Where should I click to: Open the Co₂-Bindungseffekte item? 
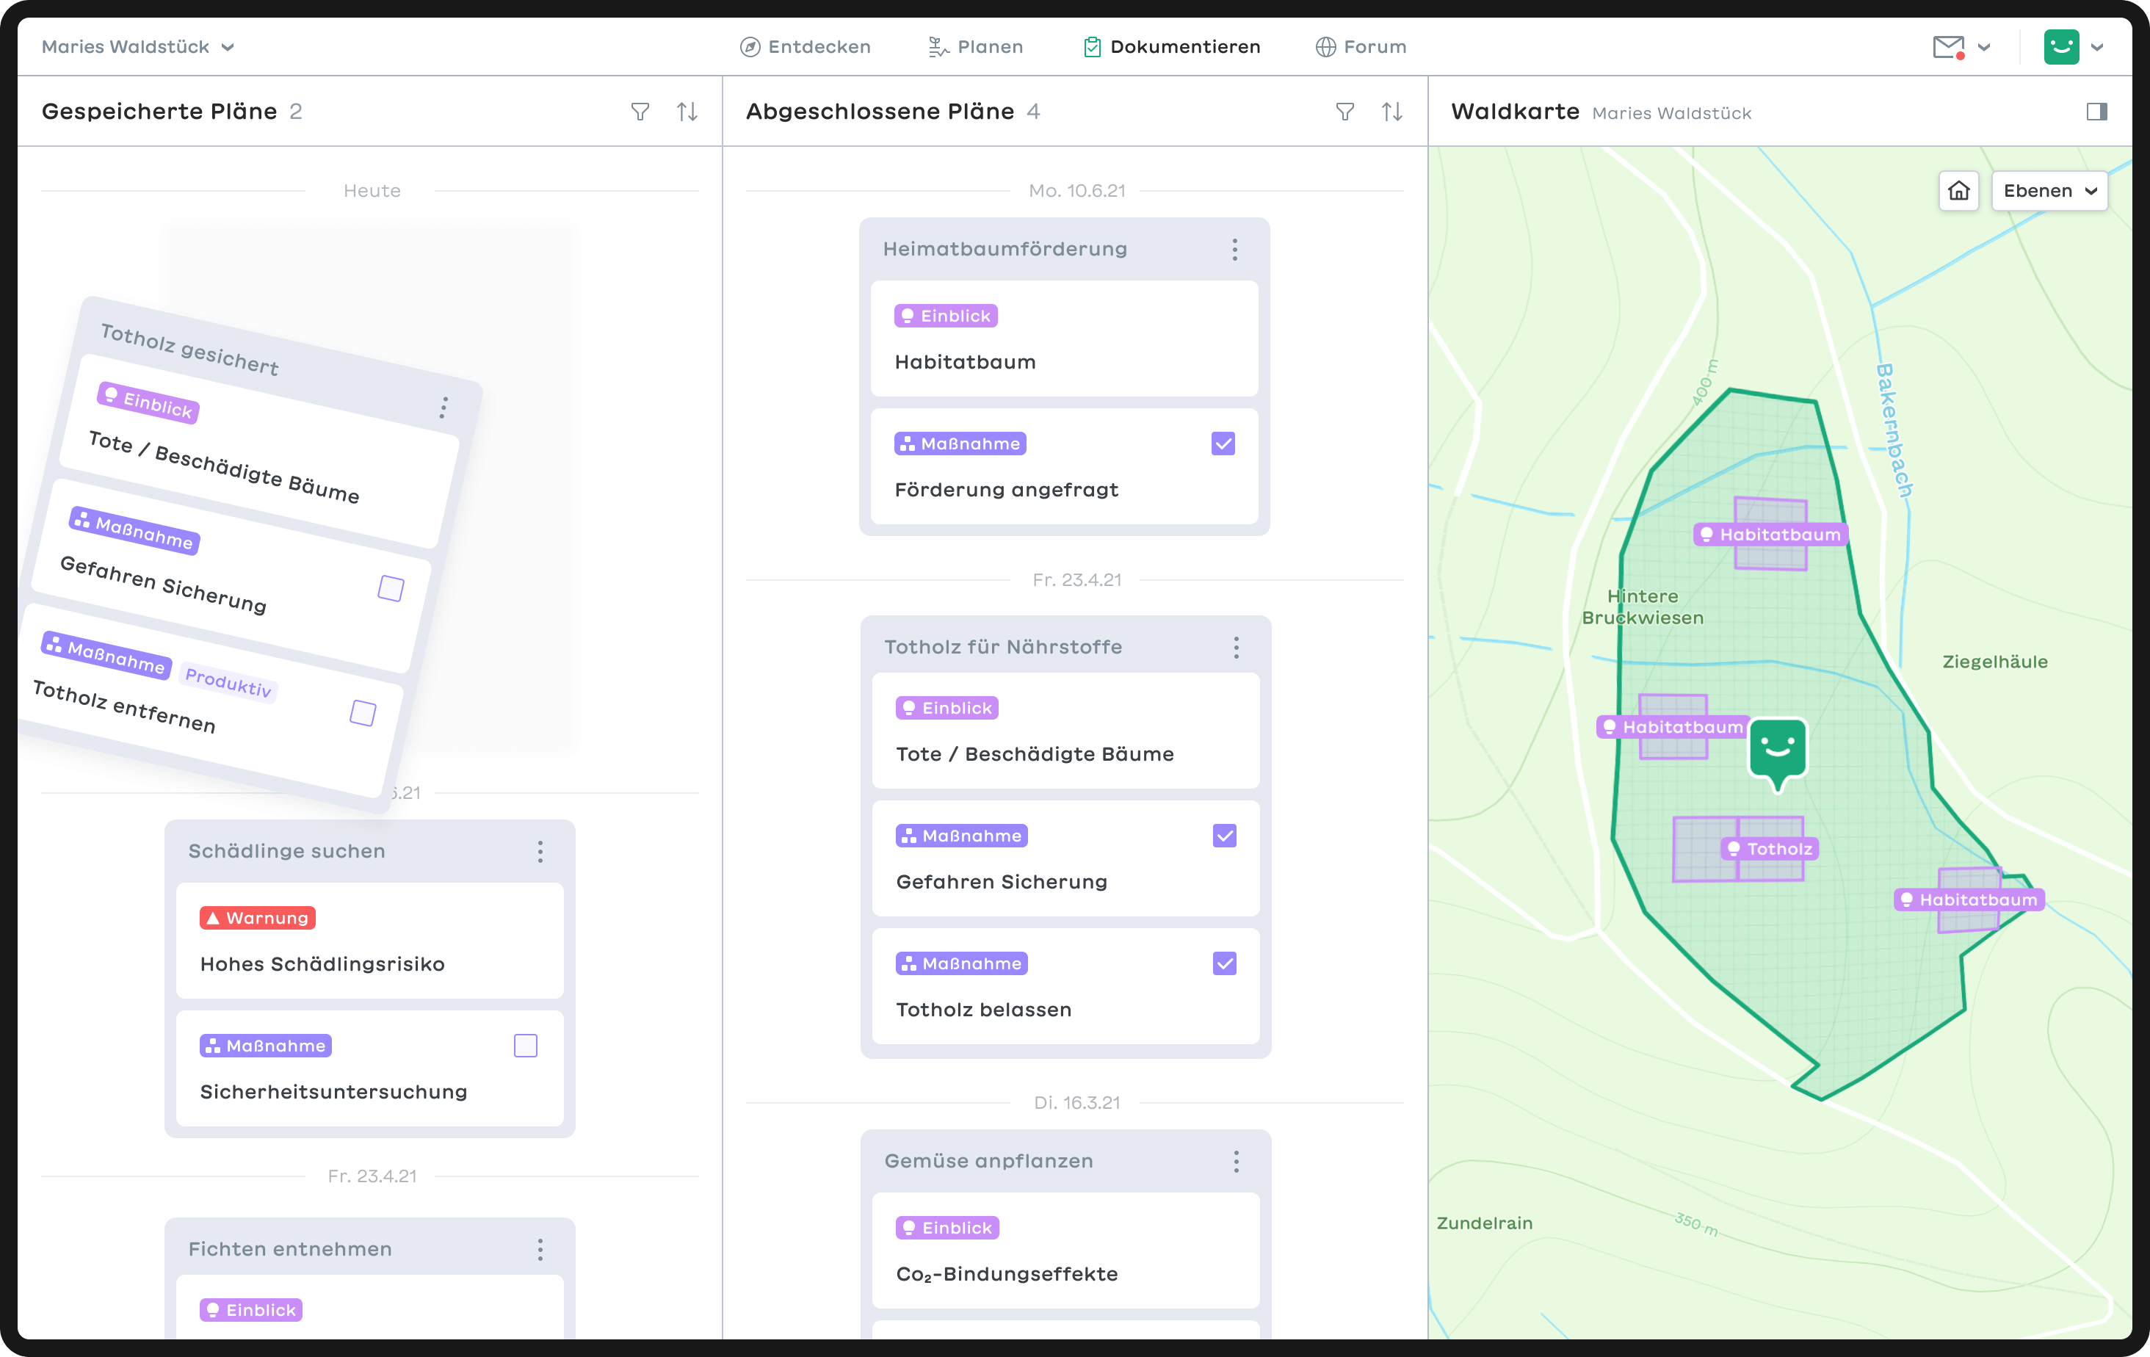1066,1251
